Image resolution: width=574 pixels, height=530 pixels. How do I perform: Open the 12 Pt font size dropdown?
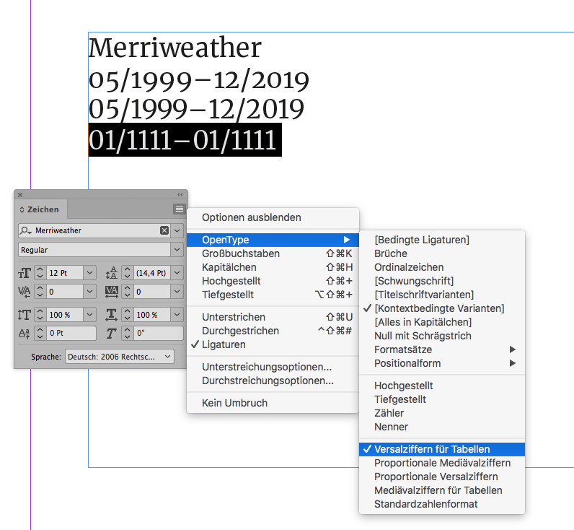click(x=89, y=273)
